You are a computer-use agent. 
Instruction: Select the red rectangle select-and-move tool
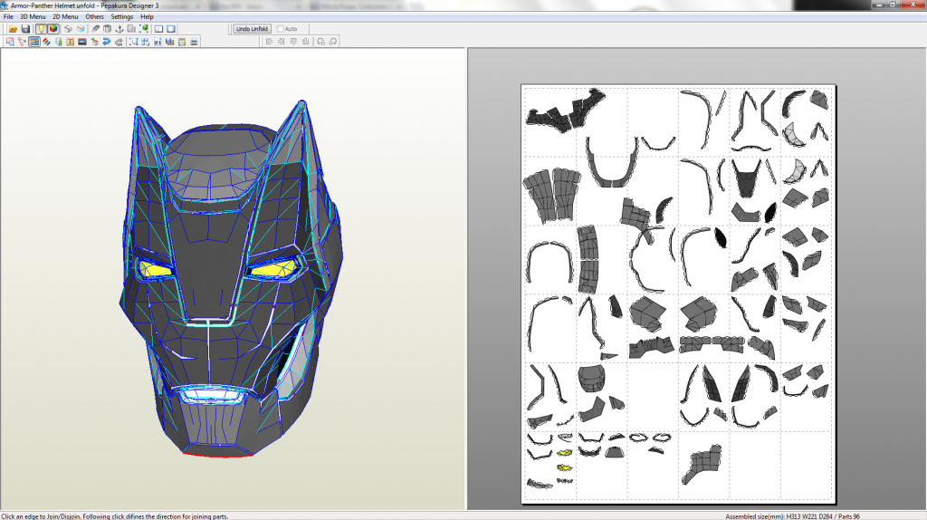(10, 42)
